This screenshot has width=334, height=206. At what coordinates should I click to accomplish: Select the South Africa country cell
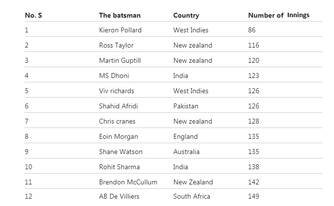192,196
